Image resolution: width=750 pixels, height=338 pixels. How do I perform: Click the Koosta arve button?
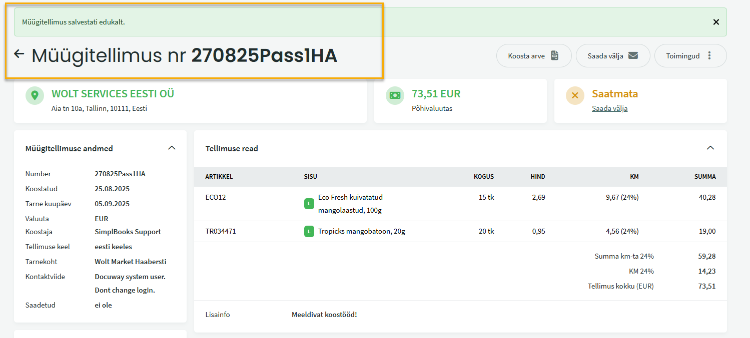pos(533,56)
